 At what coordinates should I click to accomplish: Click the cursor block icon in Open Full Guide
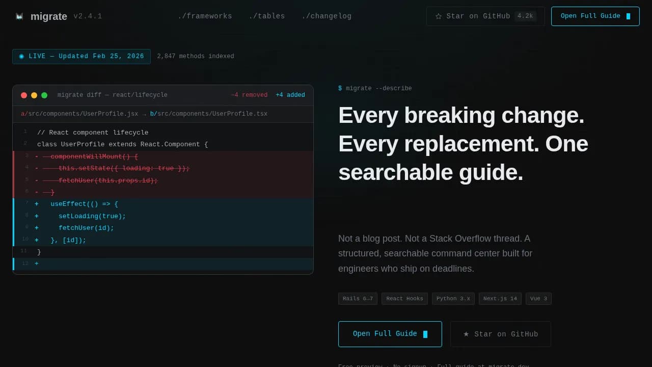point(630,16)
